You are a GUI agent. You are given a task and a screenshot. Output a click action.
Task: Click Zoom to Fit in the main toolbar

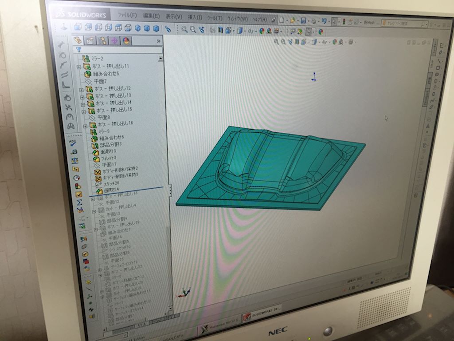(x=184, y=29)
